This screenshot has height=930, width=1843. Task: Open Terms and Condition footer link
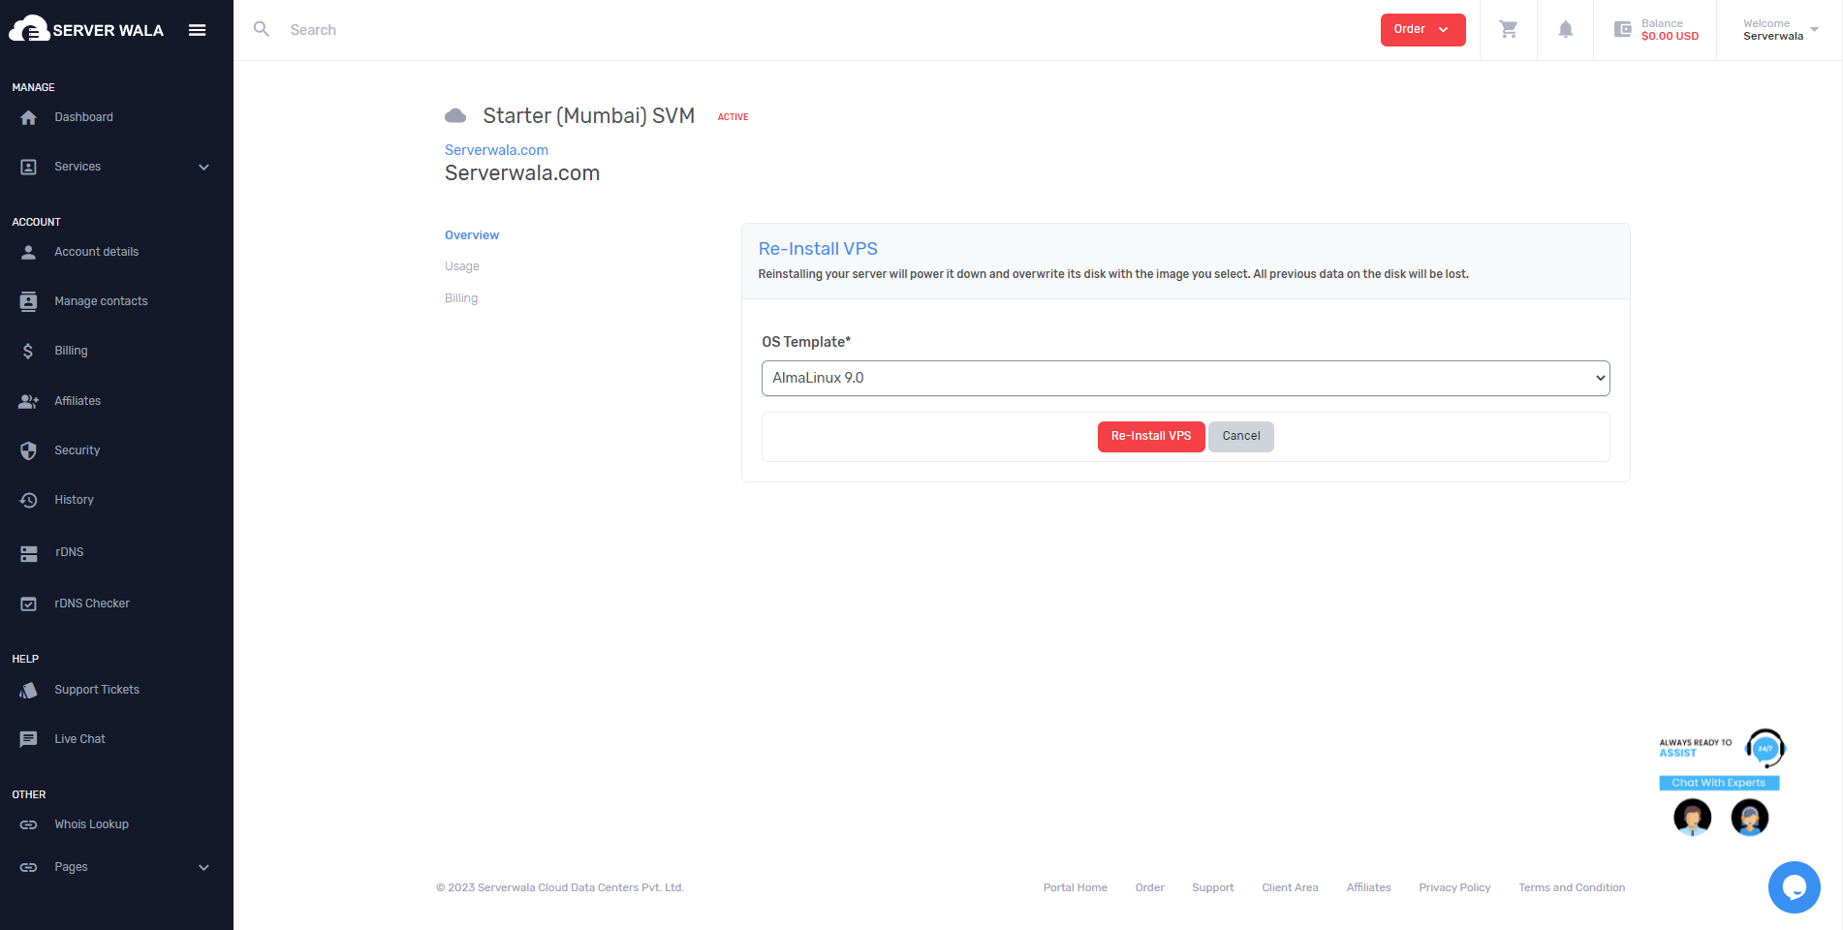pyautogui.click(x=1572, y=887)
